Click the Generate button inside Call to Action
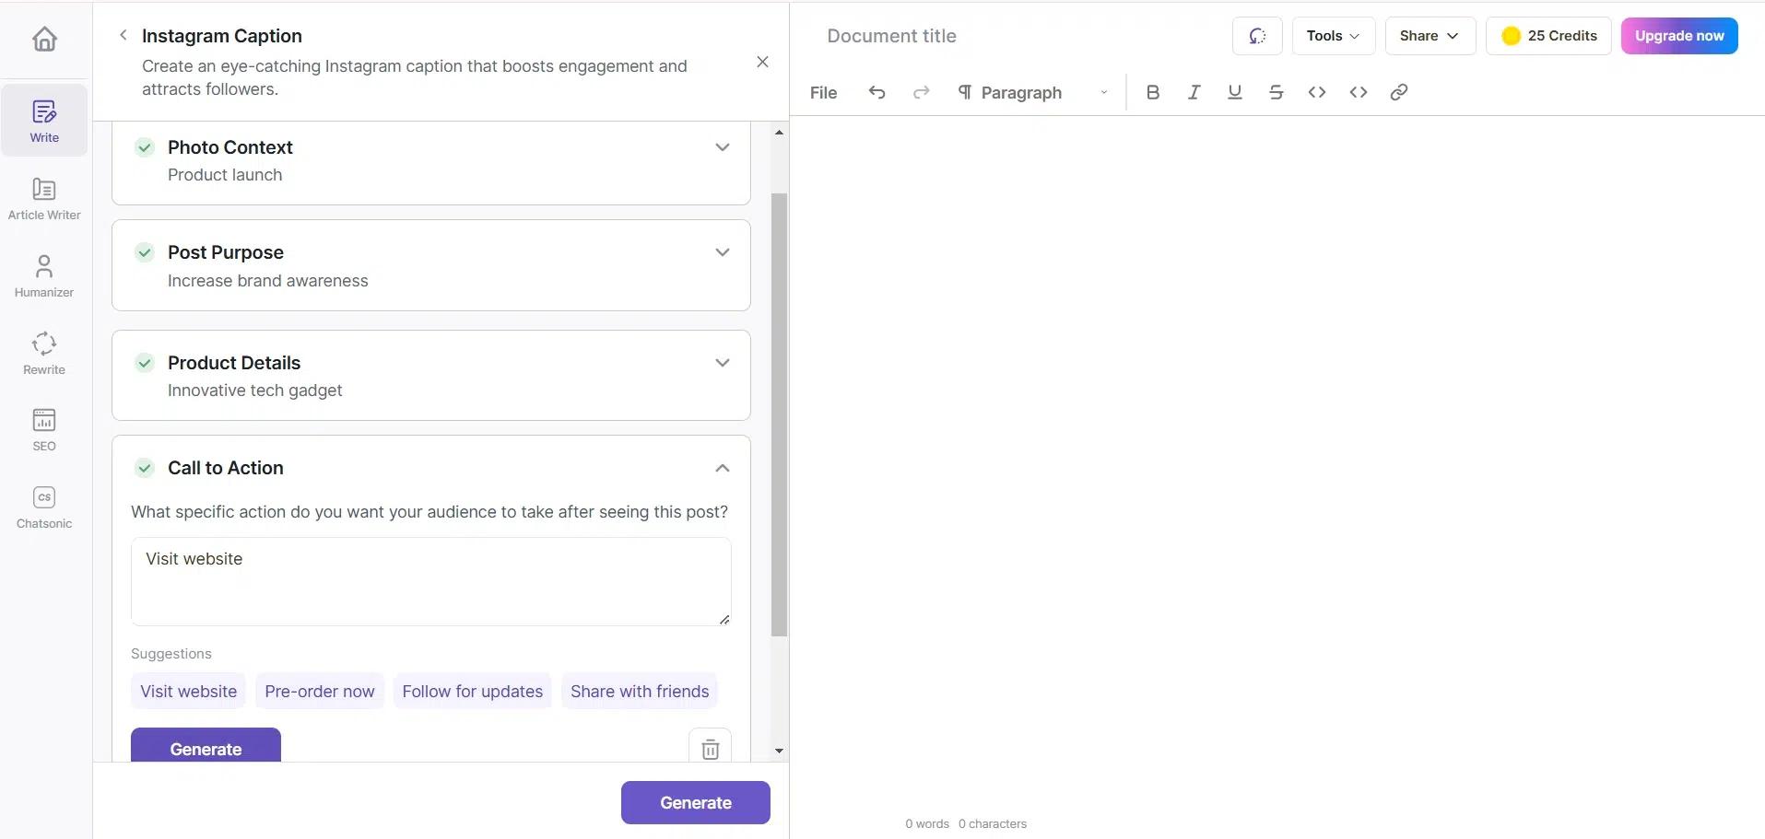The image size is (1765, 839). tap(206, 747)
